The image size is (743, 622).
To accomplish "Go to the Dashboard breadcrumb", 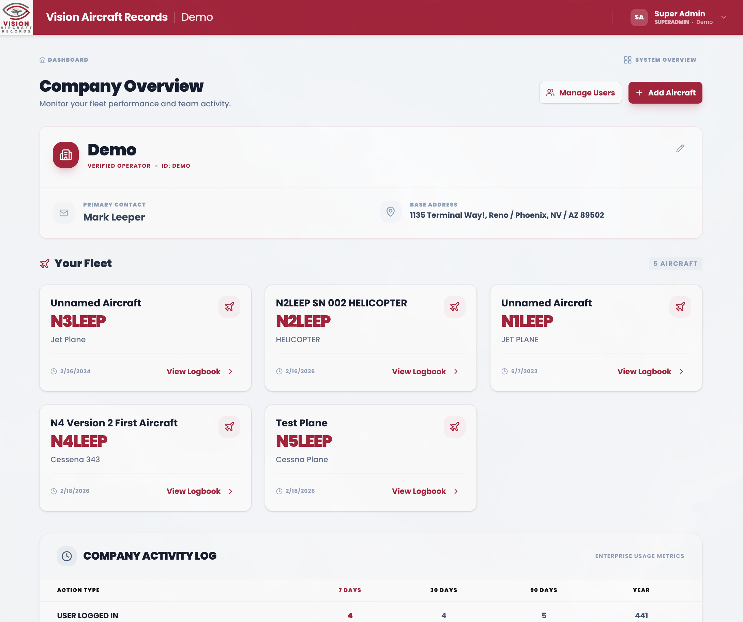I will click(64, 60).
